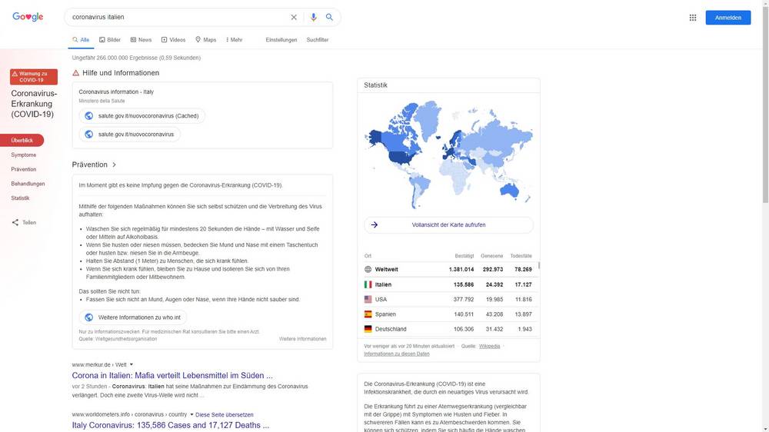The image size is (769, 432).
Task: Click the globe icon on the cached salute link
Action: tap(88, 116)
